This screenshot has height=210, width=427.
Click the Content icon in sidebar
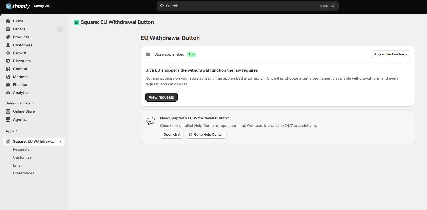point(8,69)
